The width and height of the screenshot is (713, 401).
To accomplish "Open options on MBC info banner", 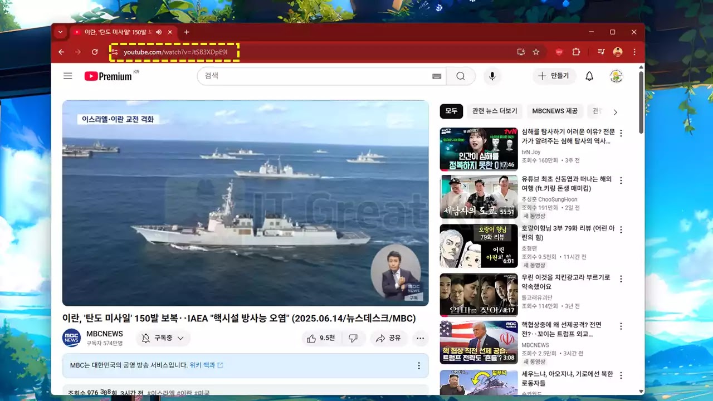I will (419, 365).
